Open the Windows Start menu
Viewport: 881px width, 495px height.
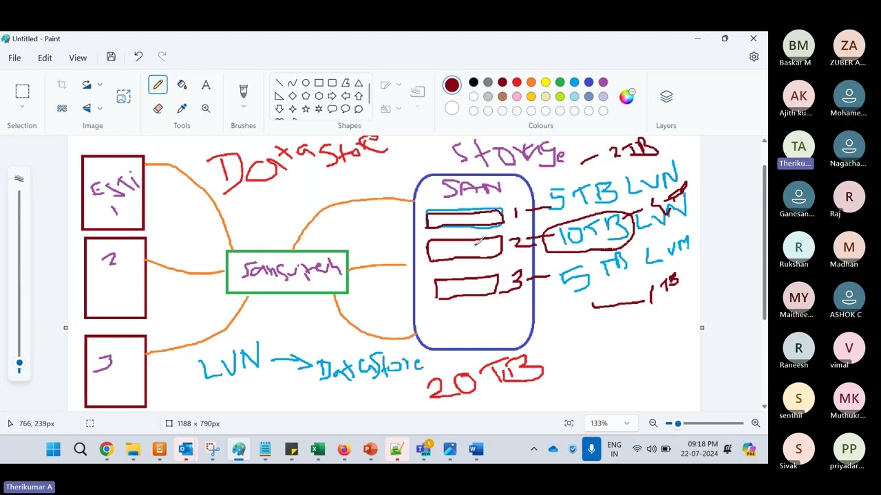(x=53, y=450)
